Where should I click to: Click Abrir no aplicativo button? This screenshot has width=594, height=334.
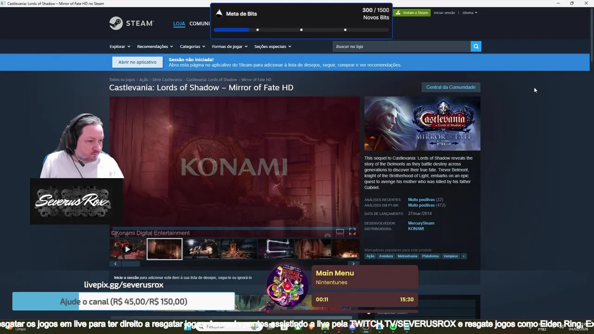[x=137, y=62]
